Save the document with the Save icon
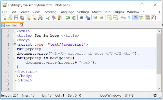 pos(16,18)
